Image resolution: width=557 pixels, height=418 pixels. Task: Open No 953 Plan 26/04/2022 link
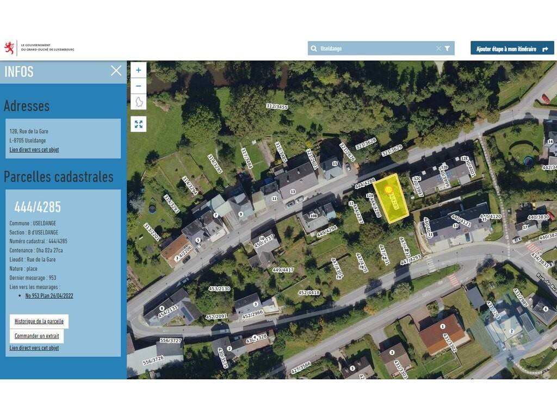49,296
